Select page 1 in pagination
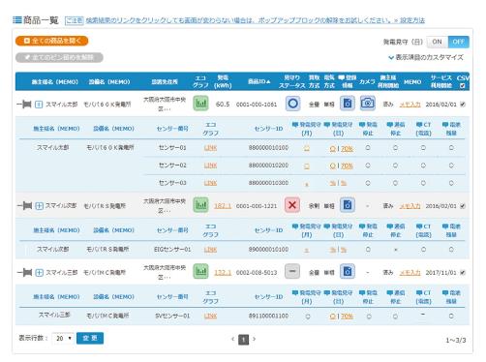 click(x=244, y=340)
